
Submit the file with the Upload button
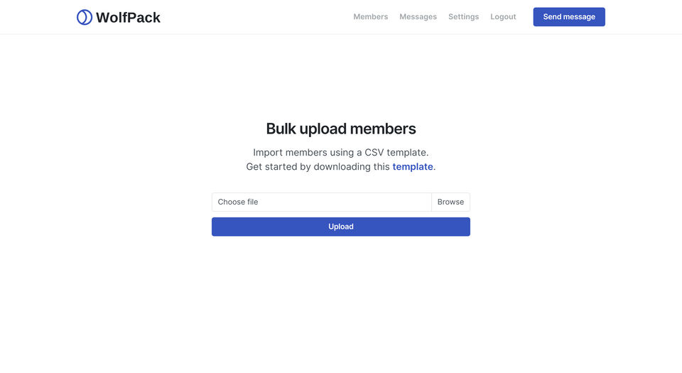coord(341,227)
